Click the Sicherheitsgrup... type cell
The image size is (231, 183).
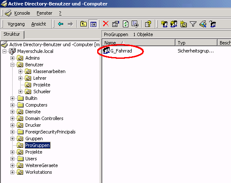pos(196,51)
